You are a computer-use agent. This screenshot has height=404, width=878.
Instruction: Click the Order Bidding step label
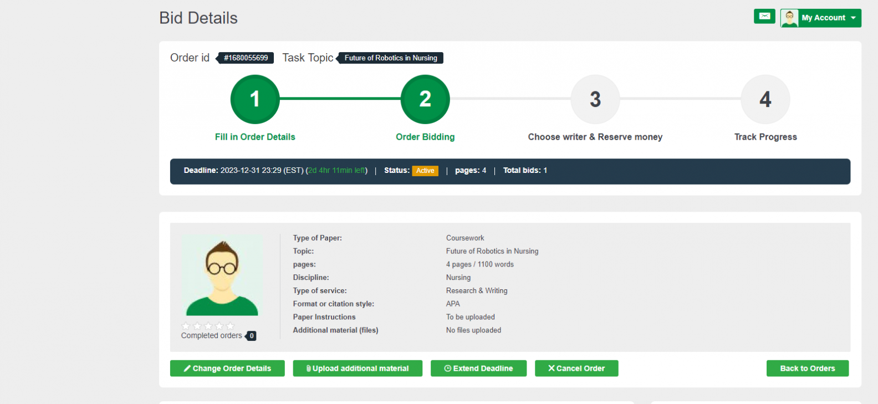[425, 137]
